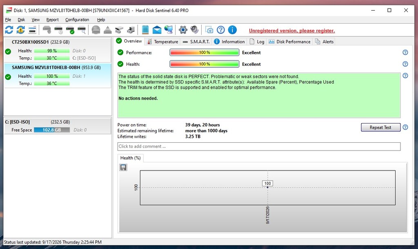Click the disk icon with magnifying glass

coord(82,30)
